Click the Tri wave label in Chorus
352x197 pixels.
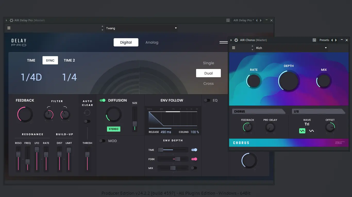point(307,124)
